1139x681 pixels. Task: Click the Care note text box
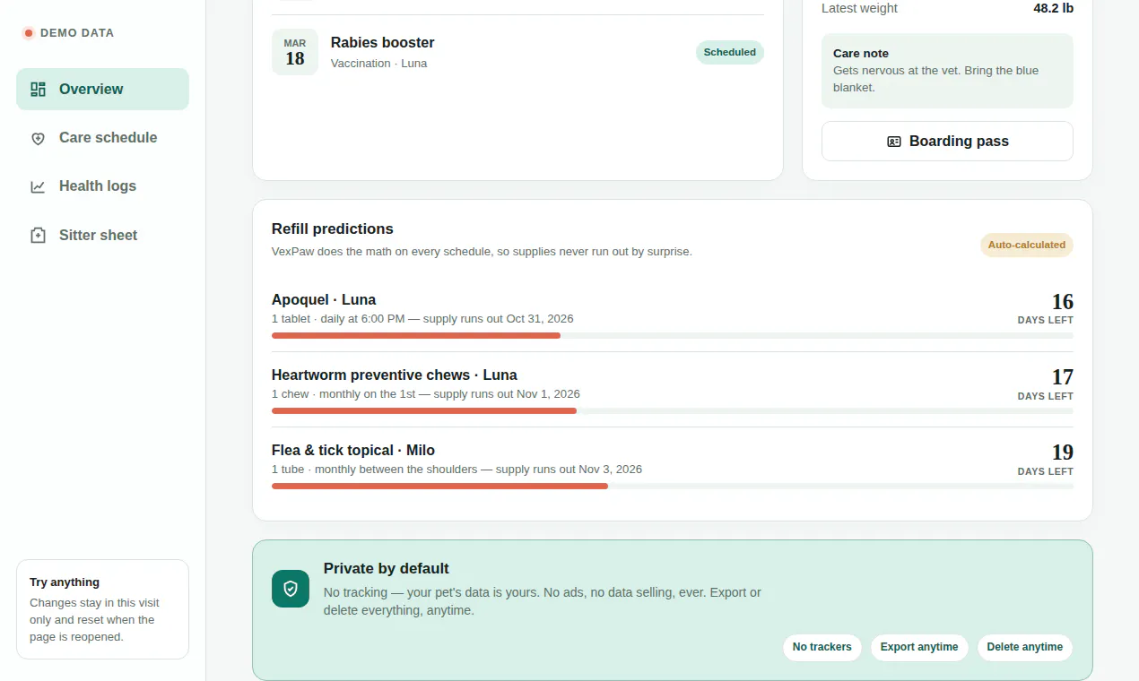(947, 71)
